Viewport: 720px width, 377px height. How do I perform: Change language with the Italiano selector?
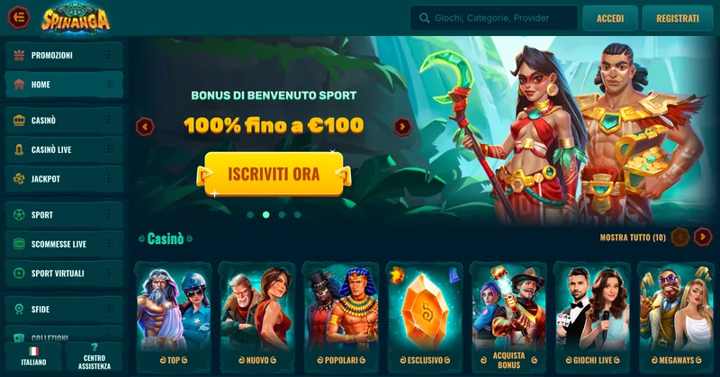point(33,357)
